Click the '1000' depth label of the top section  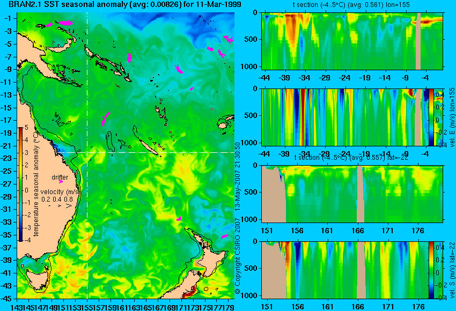click(x=249, y=66)
